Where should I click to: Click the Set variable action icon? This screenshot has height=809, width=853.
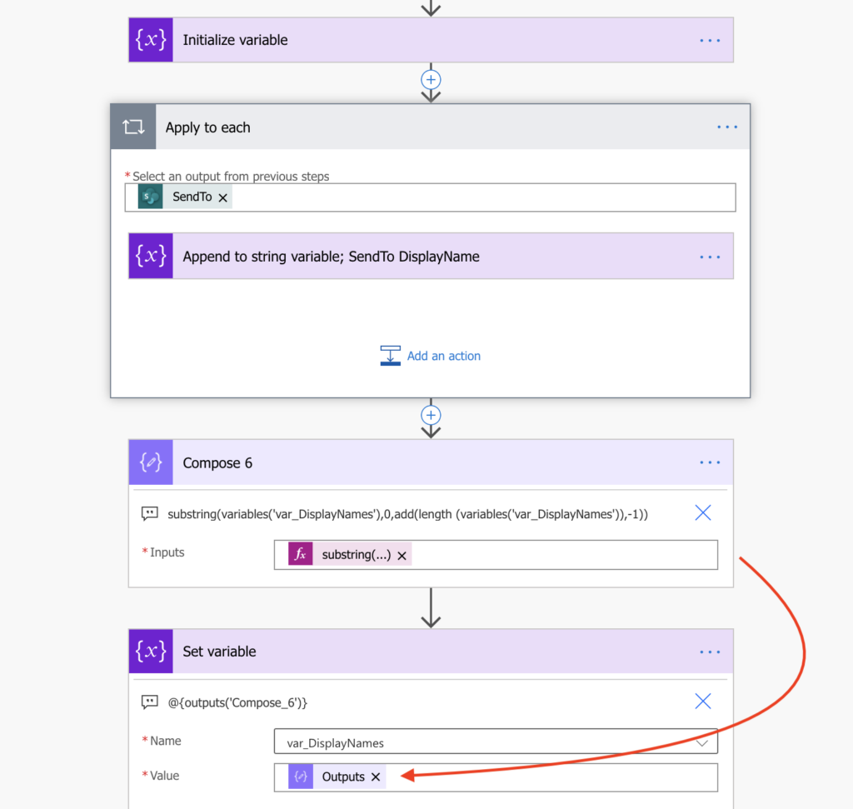coord(151,652)
